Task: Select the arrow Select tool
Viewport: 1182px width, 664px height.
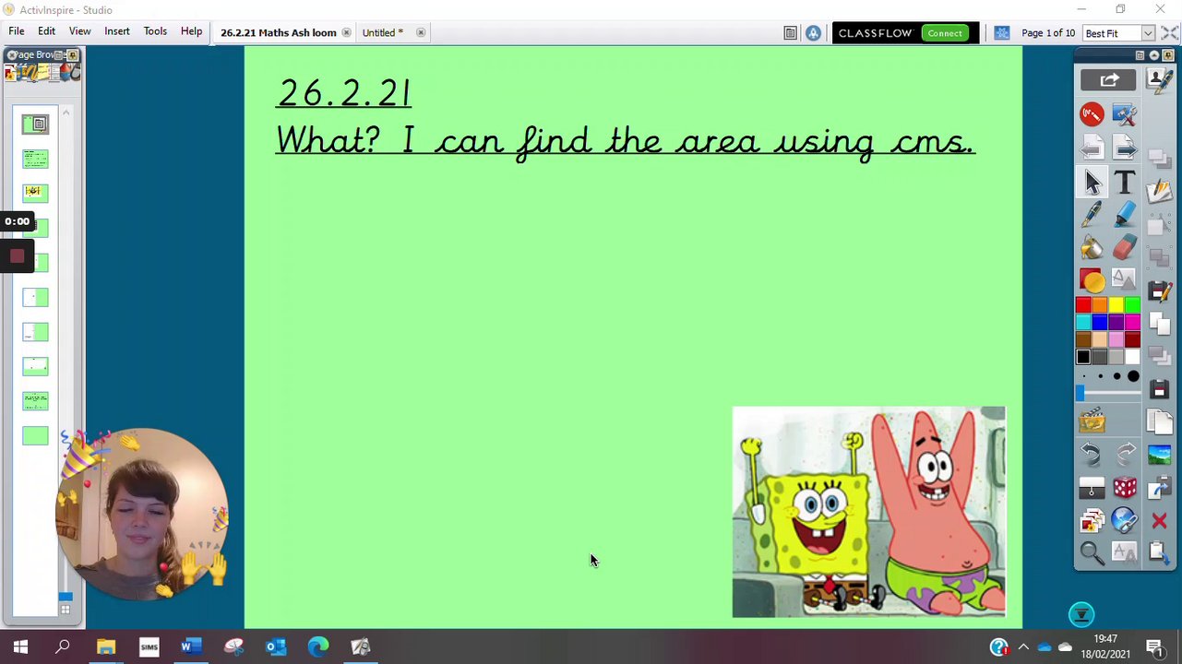Action: 1092,183
